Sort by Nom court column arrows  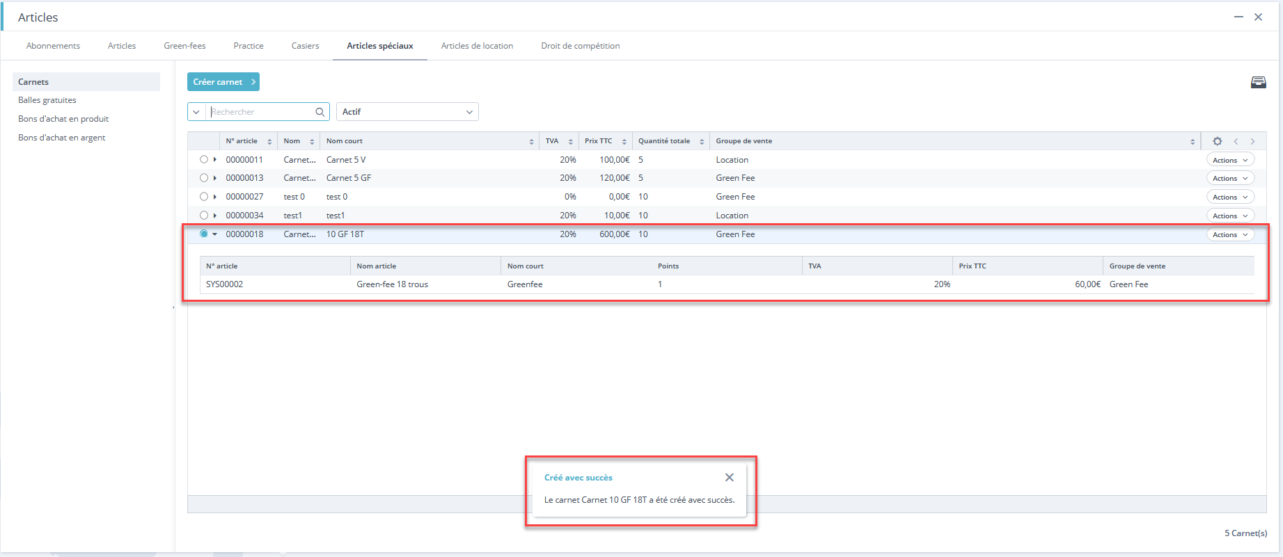point(531,141)
